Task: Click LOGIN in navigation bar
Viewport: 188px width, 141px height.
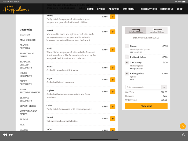Action: 180,9
